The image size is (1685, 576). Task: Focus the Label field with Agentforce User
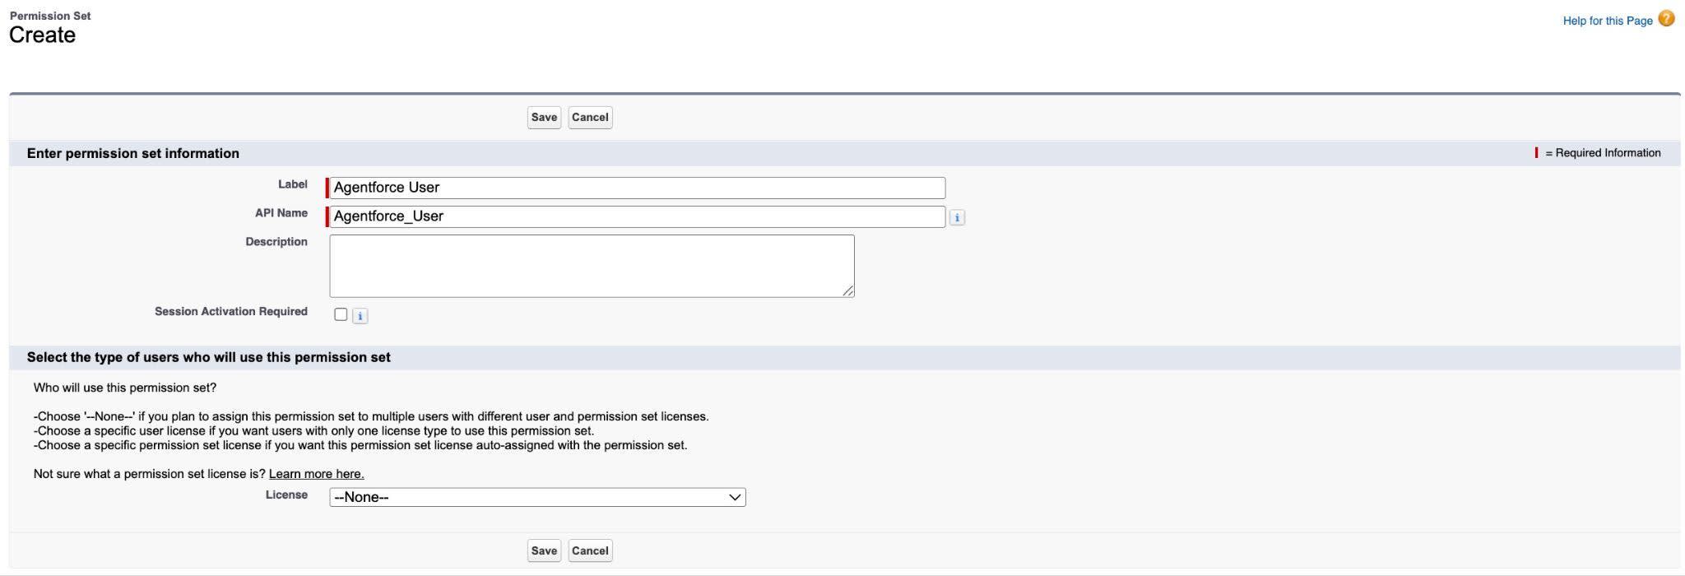point(637,188)
